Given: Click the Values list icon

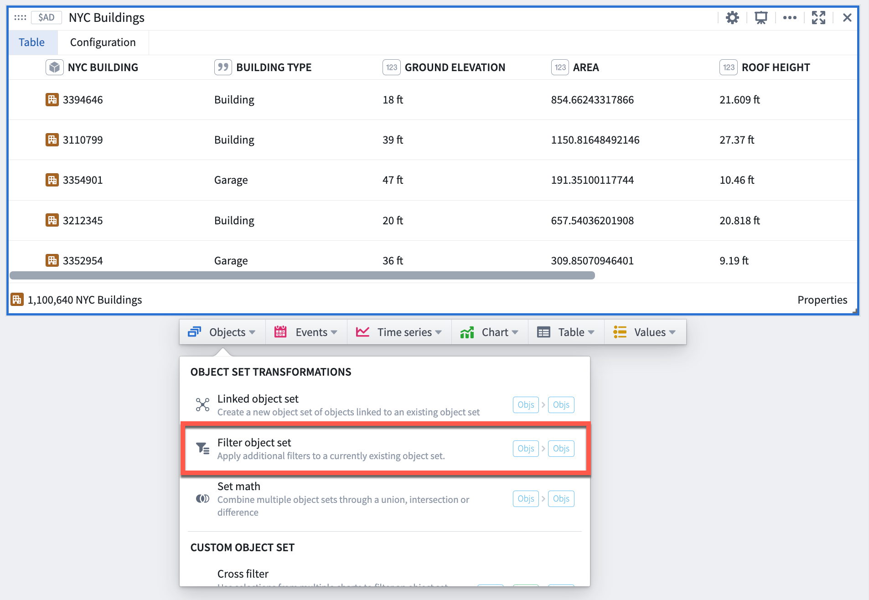Looking at the screenshot, I should (x=620, y=332).
